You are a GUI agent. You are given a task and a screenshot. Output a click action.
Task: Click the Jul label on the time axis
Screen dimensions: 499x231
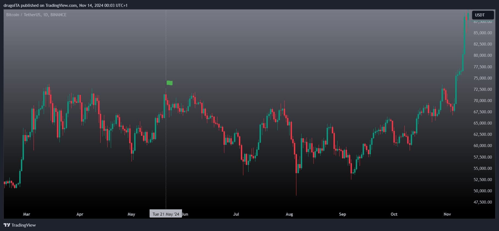(x=236, y=214)
